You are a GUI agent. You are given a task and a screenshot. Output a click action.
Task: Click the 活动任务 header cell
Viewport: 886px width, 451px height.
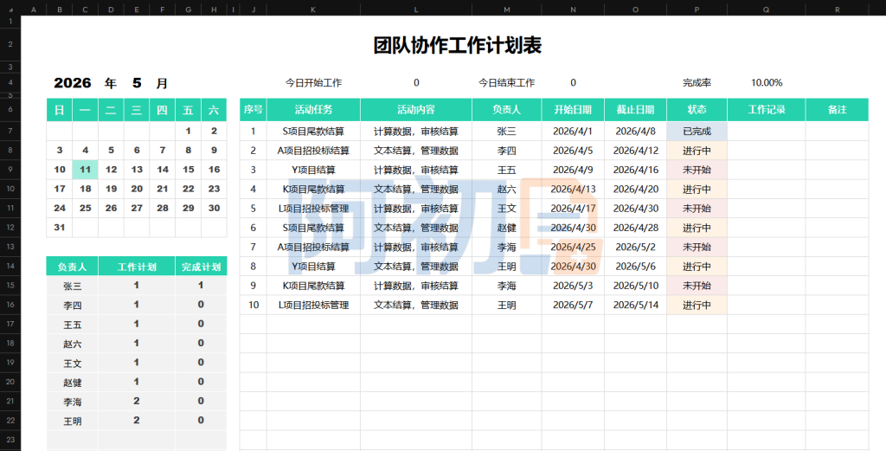click(313, 110)
